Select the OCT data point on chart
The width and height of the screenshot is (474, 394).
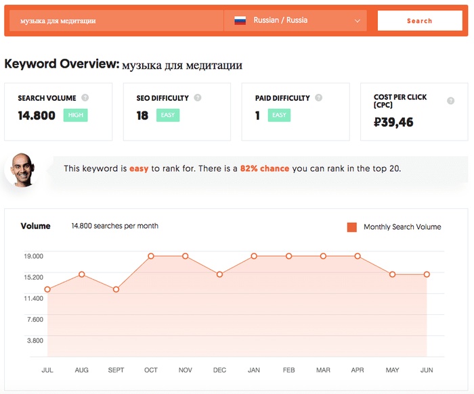pos(151,256)
